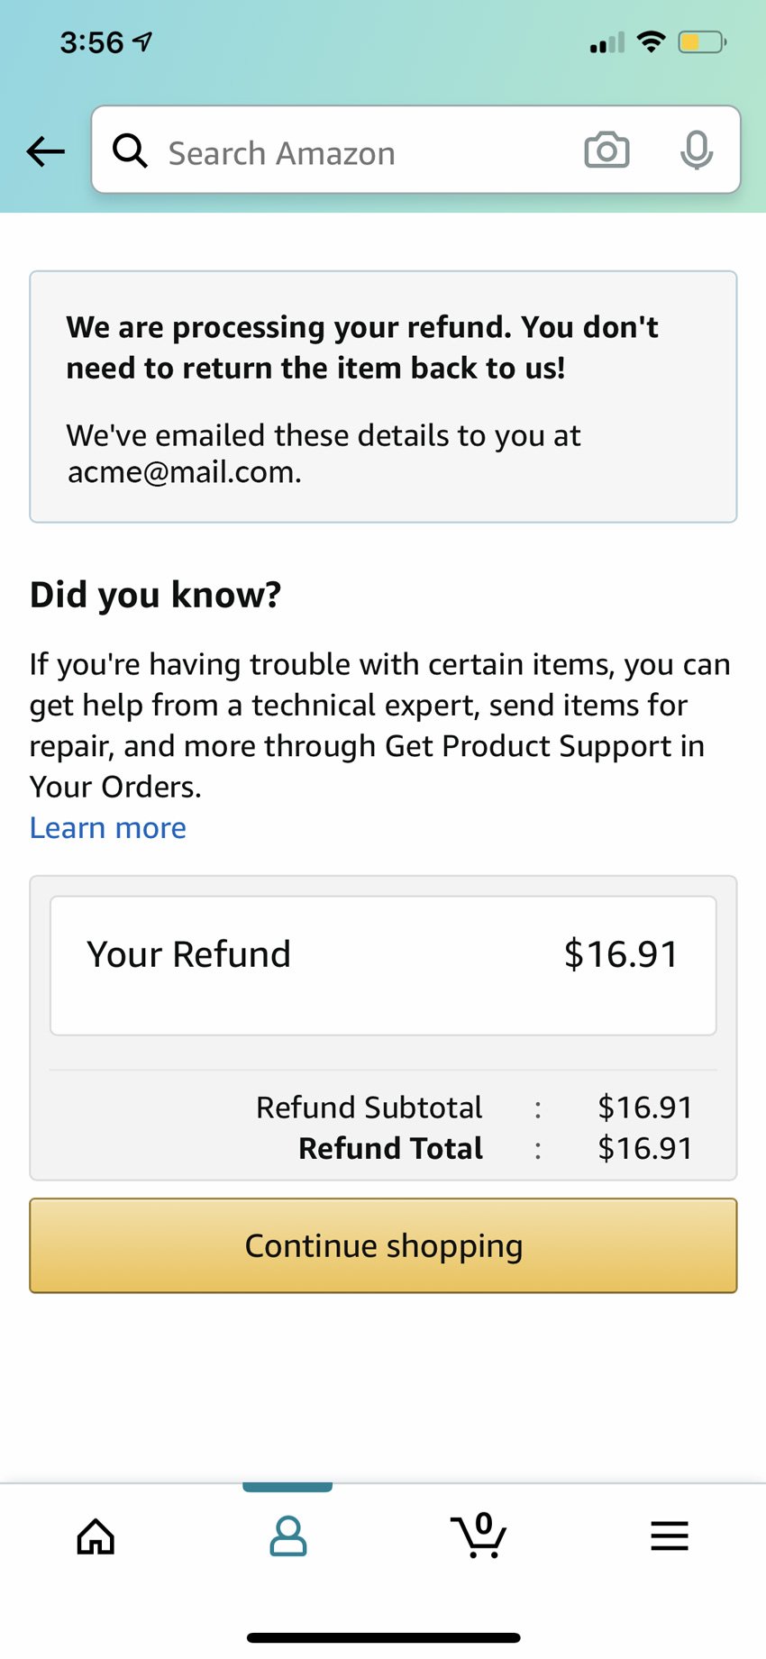Open the shopping cart icon
The height and width of the screenshot is (1659, 766).
pos(479,1536)
